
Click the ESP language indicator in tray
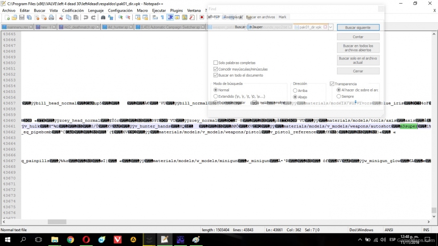click(x=392, y=240)
